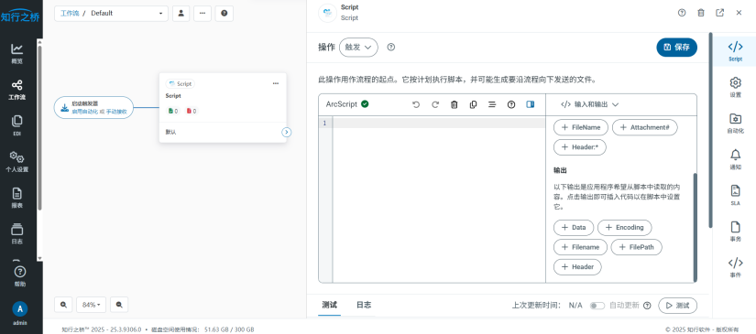The height and width of the screenshot is (334, 756).
Task: Insert the Filename output
Action: tap(580, 247)
